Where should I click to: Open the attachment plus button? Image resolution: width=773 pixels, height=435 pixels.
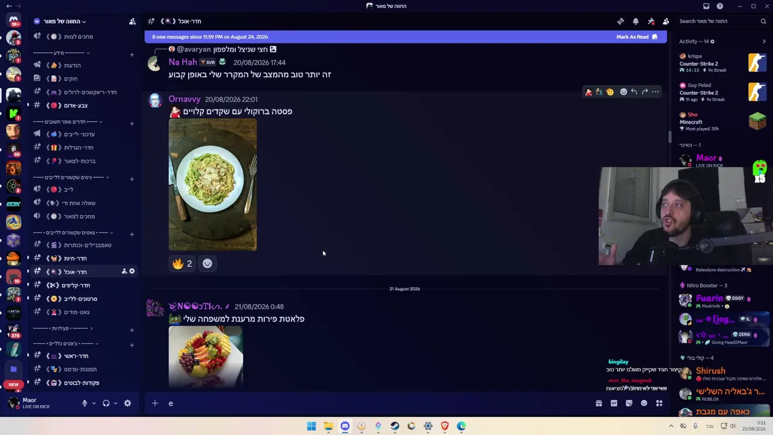155,403
